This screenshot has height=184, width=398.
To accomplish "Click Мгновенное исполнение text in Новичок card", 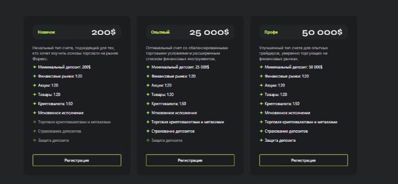I will [x=61, y=113].
